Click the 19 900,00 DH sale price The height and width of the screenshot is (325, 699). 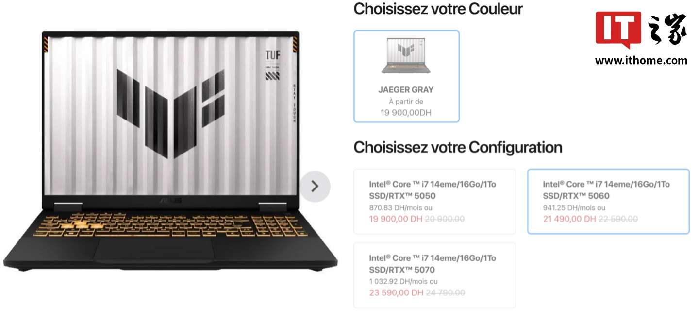point(396,219)
